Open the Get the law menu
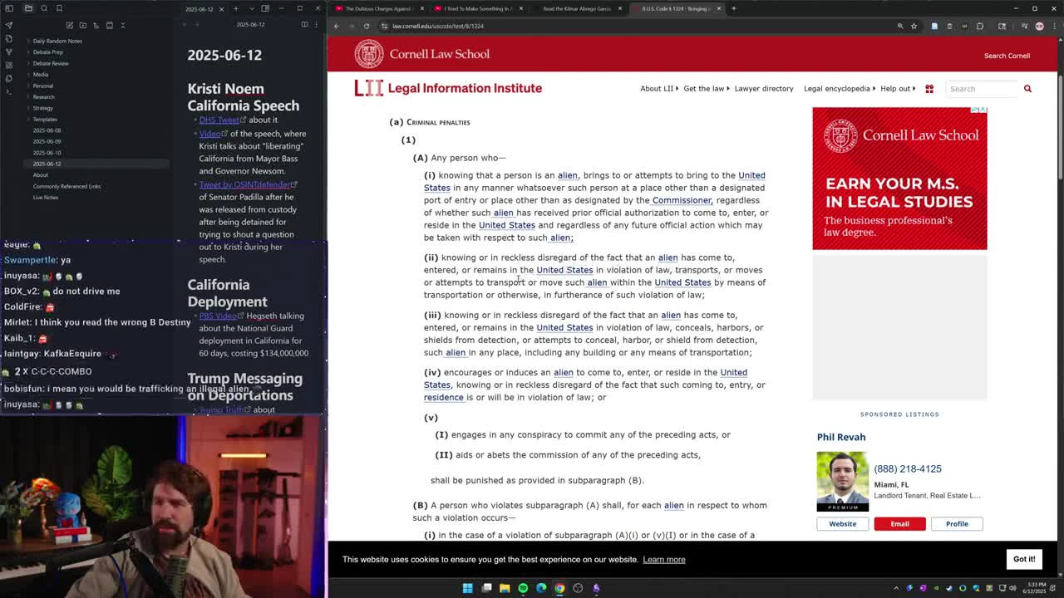Screen dimensions: 1064x598 [707, 89]
